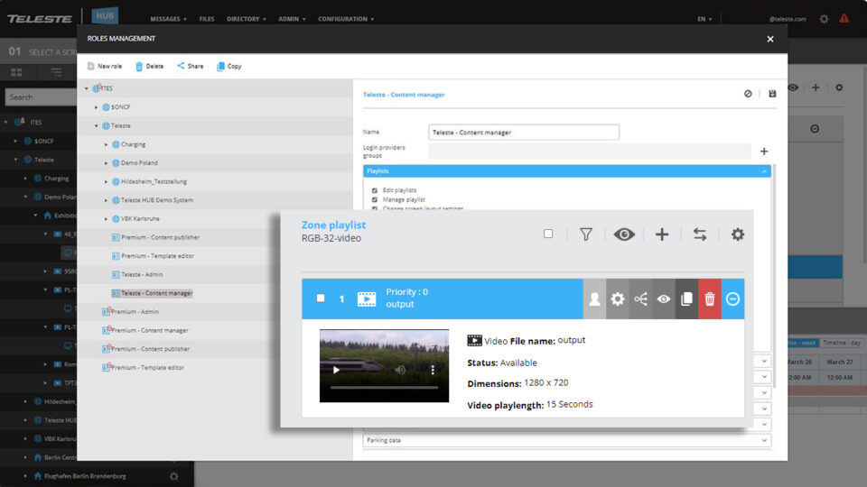867x487 pixels.
Task: Select Premium - Template editor under Teleste
Action: point(157,256)
